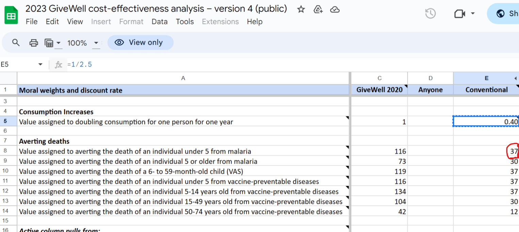
Task: Open the Tools menu
Action: point(185,21)
